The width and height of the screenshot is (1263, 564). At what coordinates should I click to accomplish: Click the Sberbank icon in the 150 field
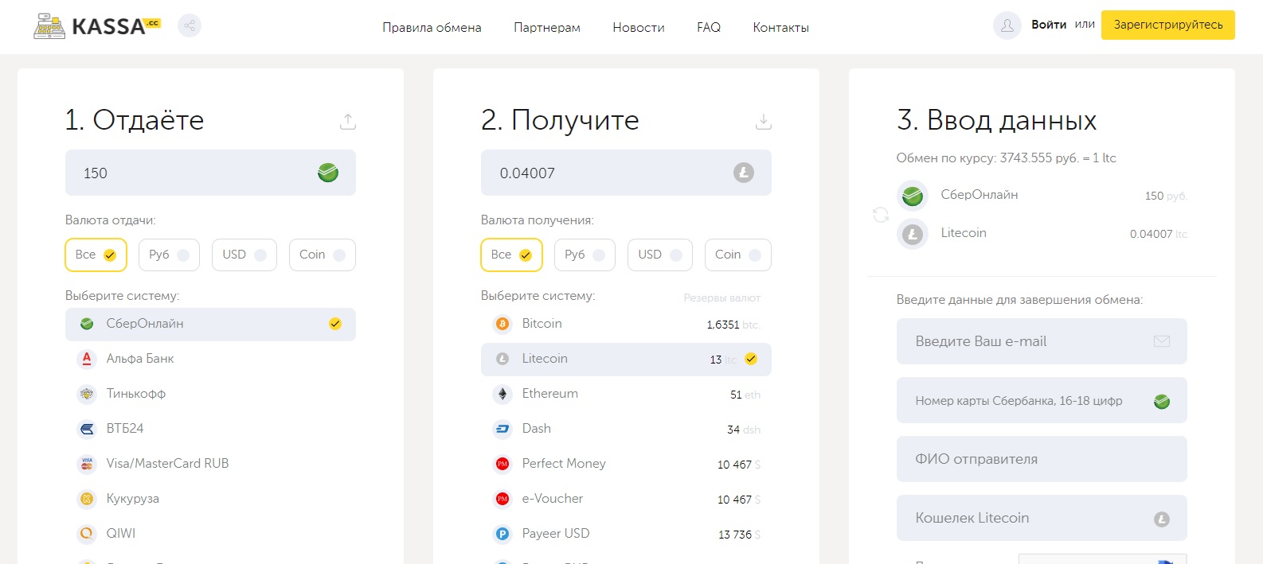click(328, 173)
